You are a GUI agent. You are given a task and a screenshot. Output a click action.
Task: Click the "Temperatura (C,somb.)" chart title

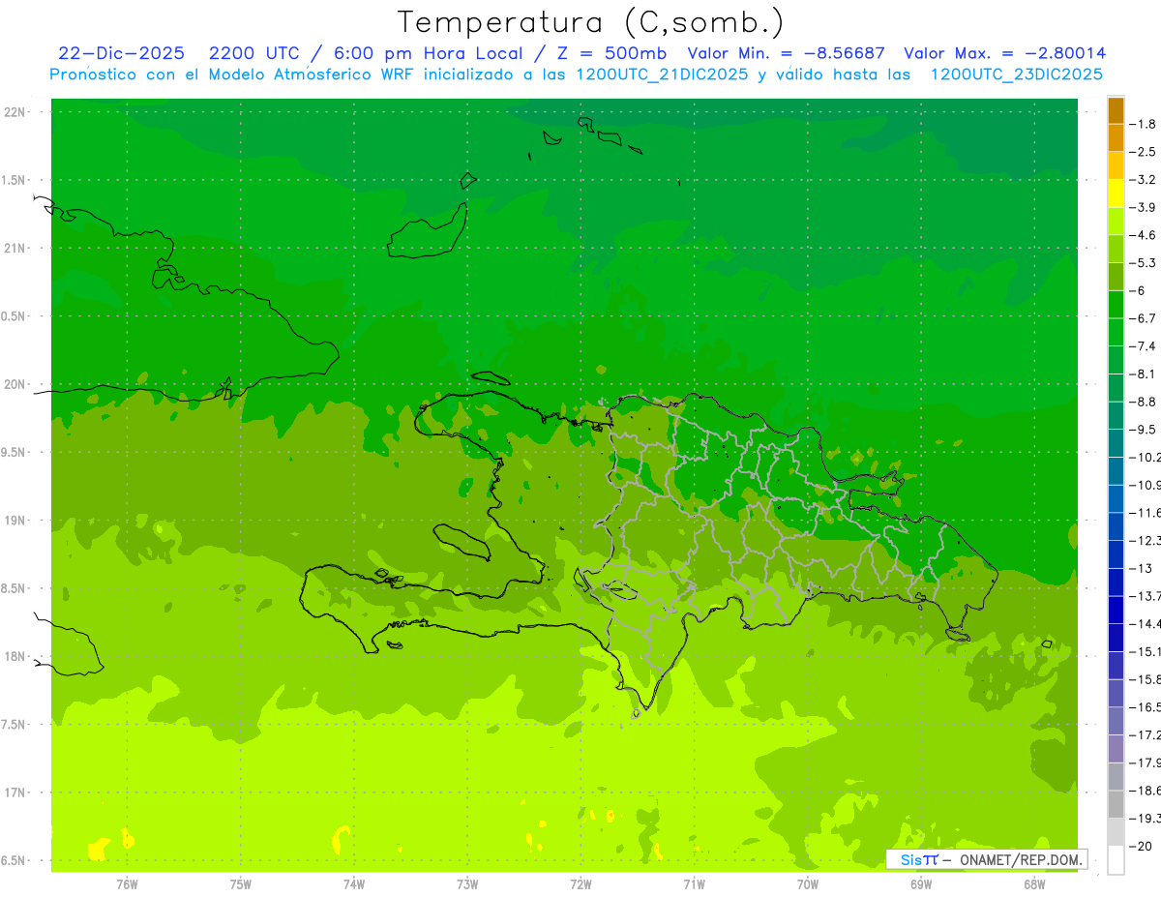[x=590, y=22]
